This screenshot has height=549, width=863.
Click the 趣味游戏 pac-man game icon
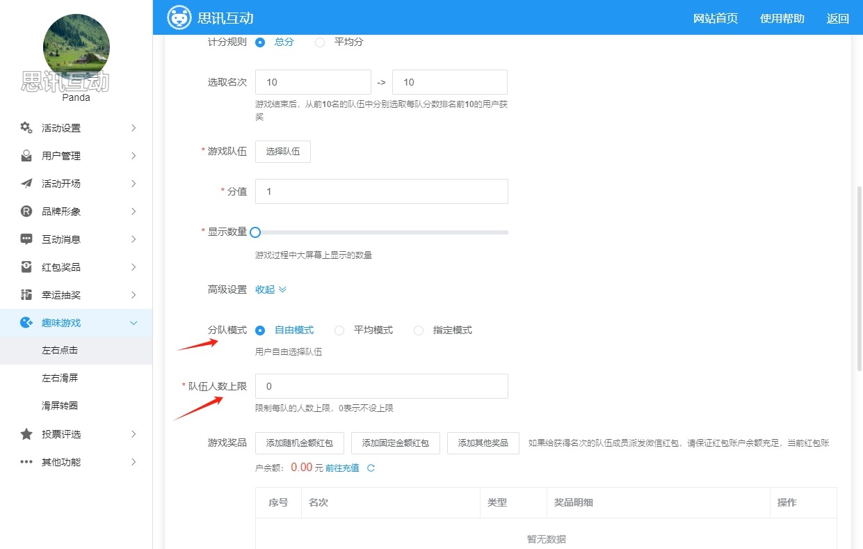[x=26, y=322]
